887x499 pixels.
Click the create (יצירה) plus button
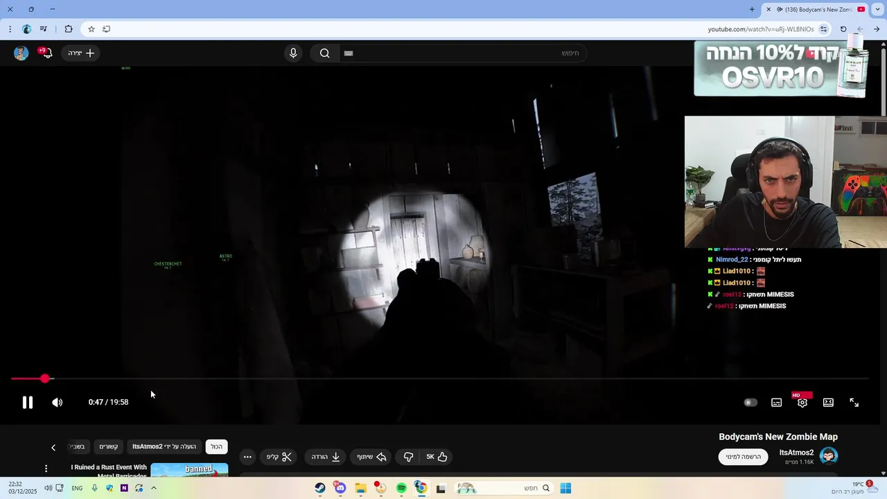(81, 53)
